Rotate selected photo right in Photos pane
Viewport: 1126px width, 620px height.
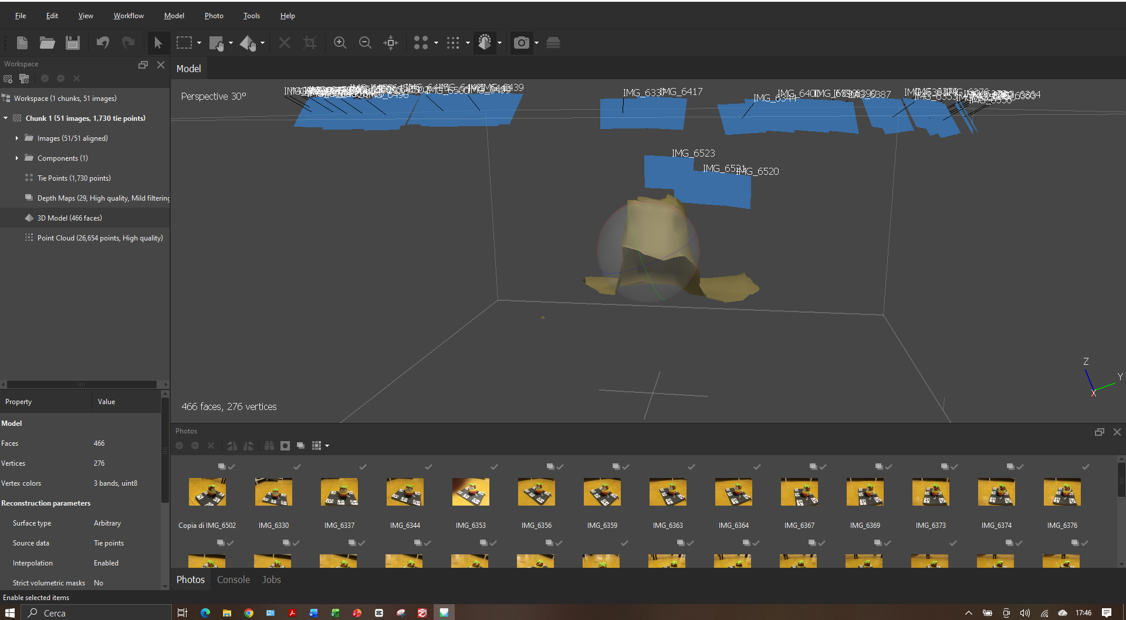232,446
